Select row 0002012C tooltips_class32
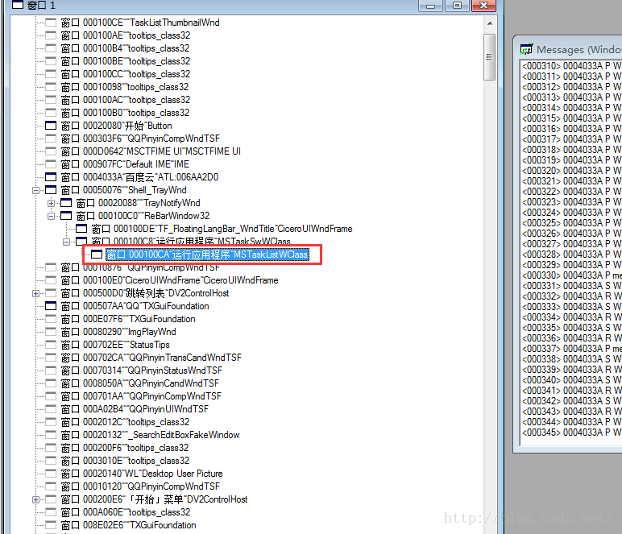The width and height of the screenshot is (622, 534). tap(125, 422)
